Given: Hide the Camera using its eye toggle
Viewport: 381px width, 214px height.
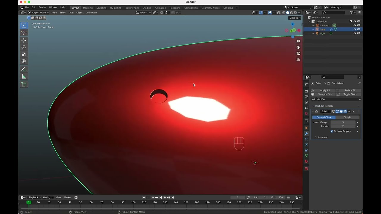Looking at the screenshot, I should (x=354, y=25).
